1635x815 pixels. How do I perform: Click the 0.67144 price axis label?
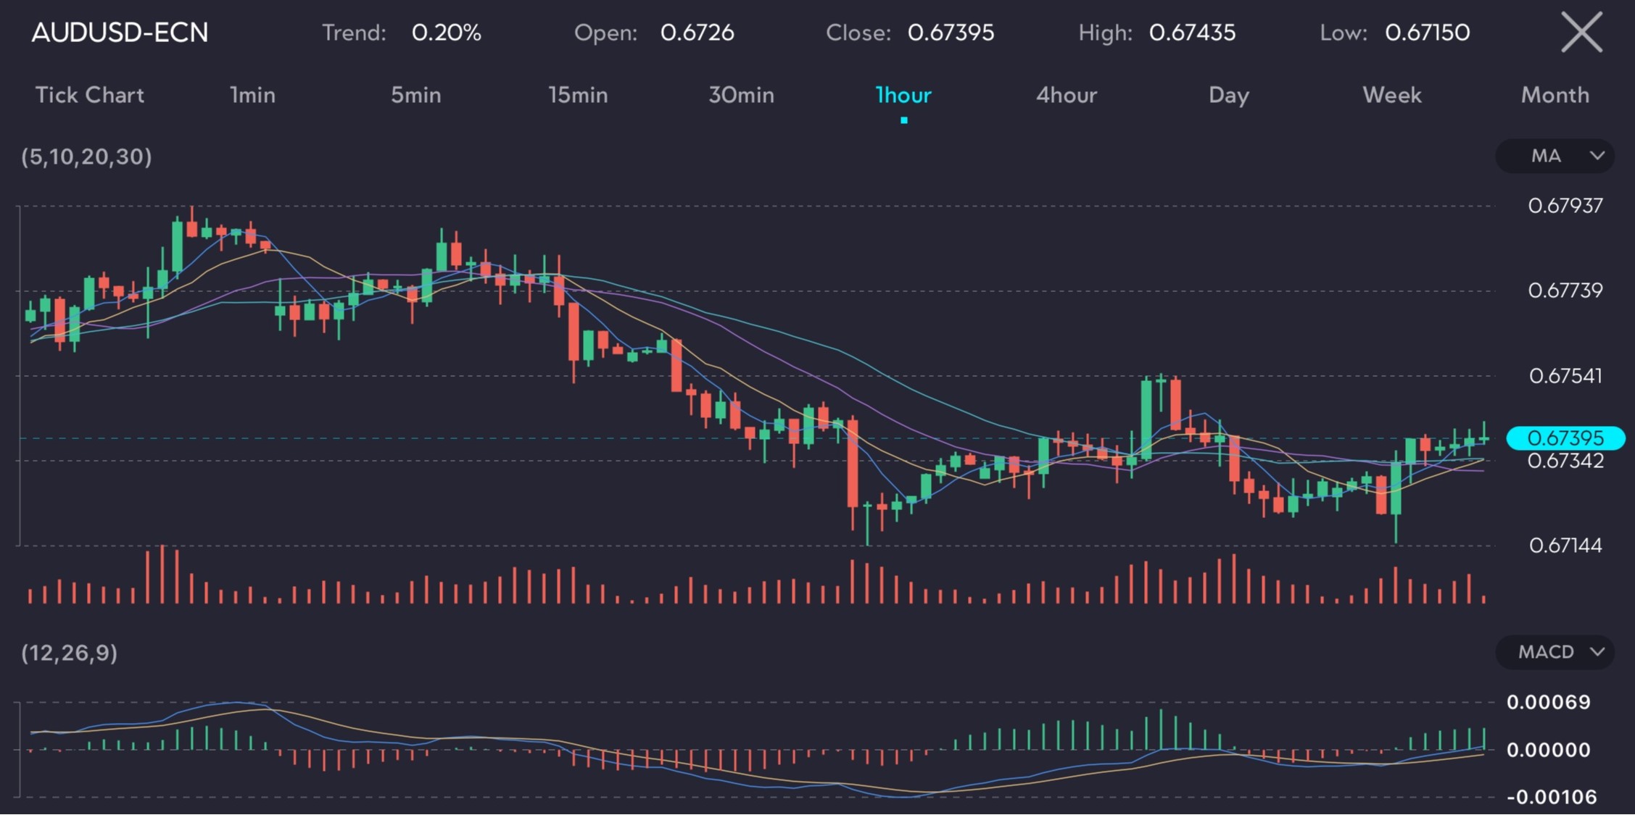point(1565,546)
